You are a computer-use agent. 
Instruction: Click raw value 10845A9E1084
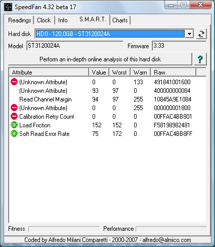[173, 99]
